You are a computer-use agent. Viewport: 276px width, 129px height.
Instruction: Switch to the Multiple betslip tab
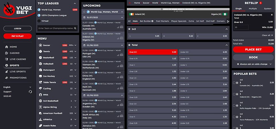253,9
